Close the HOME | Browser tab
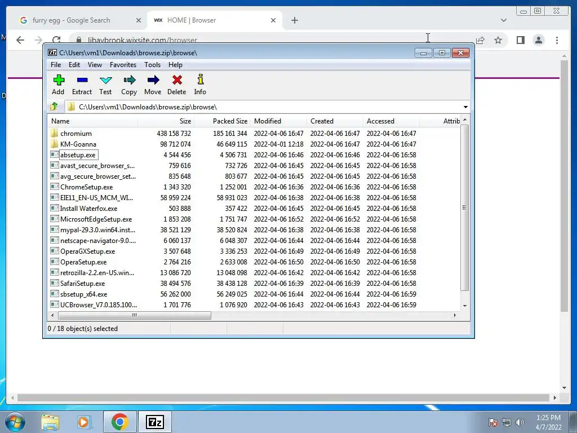Screen dimensions: 577x433 pos(273,20)
